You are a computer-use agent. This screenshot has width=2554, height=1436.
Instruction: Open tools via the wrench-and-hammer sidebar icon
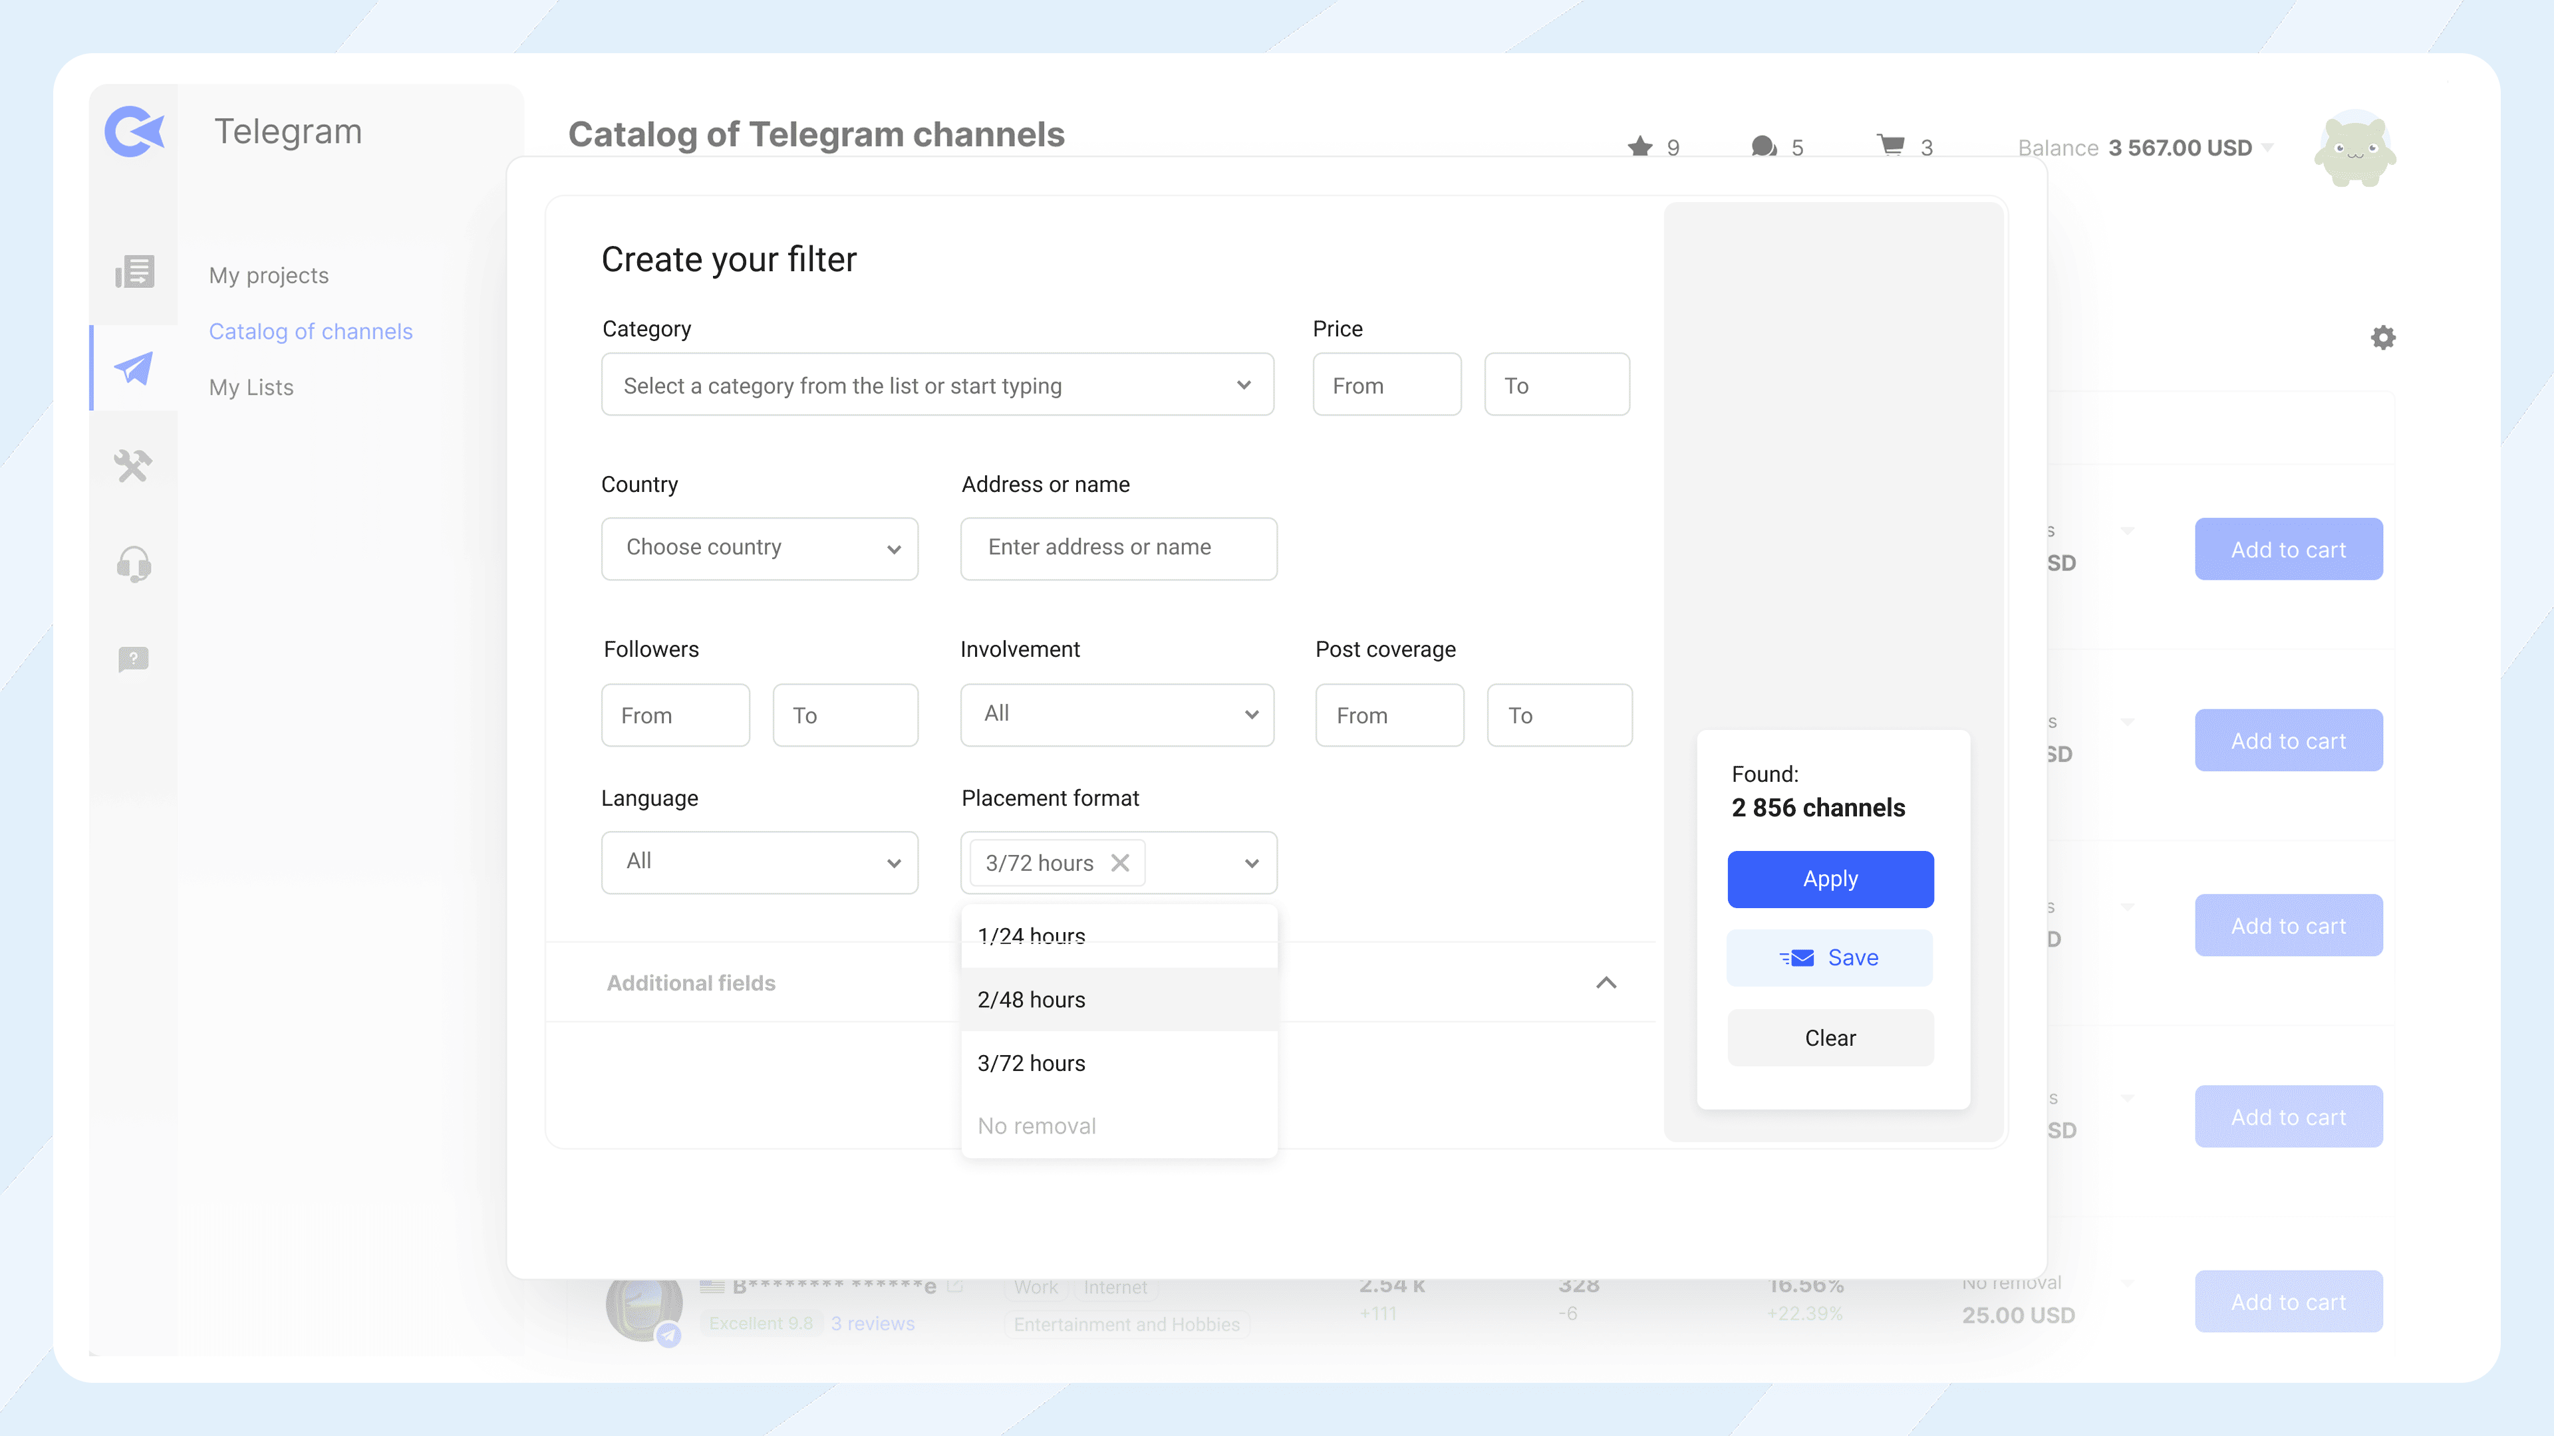[133, 465]
